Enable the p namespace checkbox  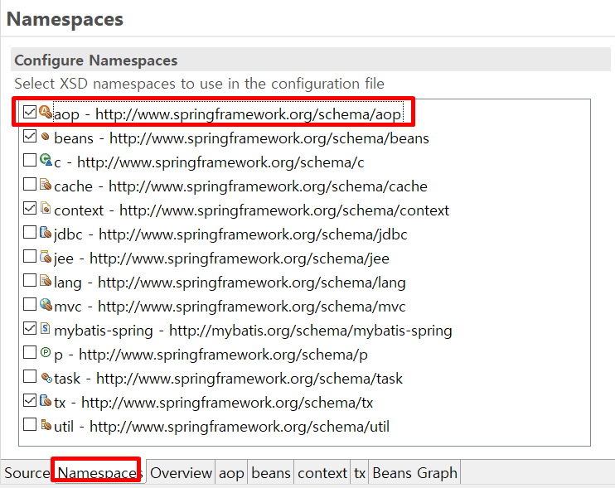tap(30, 352)
